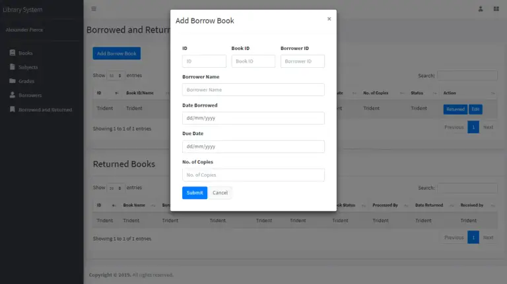Click the Library System brand link
This screenshot has width=507, height=284.
coord(22,10)
